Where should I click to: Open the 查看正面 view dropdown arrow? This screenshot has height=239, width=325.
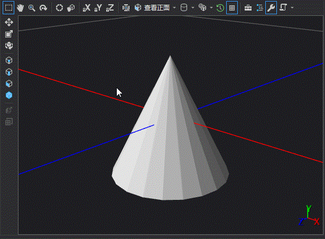[174, 8]
